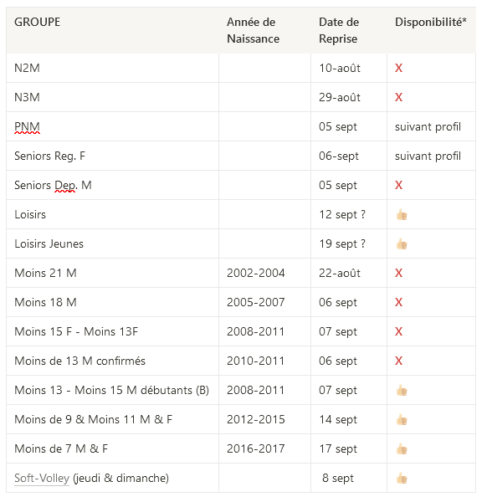Click the Année de Naissance header
The height and width of the screenshot is (497, 487).
pyautogui.click(x=253, y=30)
